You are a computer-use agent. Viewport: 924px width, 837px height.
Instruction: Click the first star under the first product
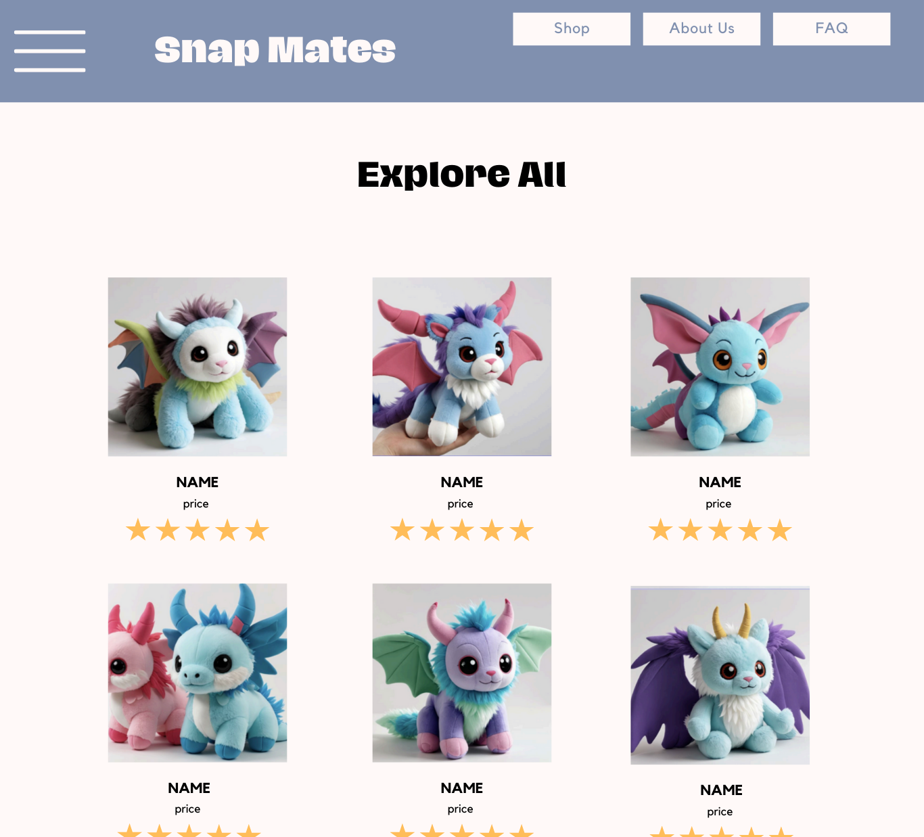click(138, 530)
